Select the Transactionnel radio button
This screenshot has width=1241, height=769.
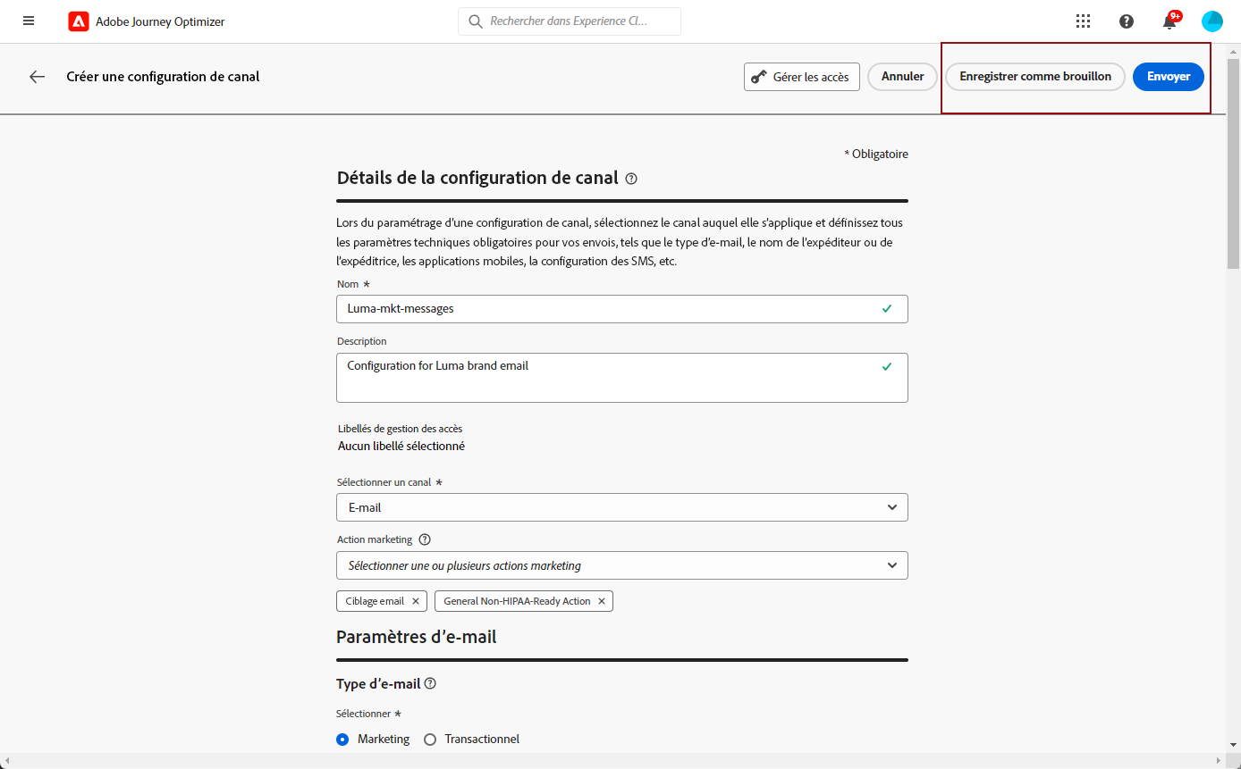(x=430, y=740)
